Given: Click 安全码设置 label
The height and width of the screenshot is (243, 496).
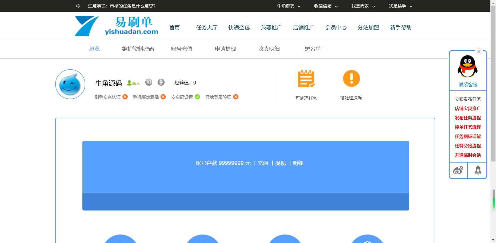Looking at the screenshot, I should (x=182, y=97).
